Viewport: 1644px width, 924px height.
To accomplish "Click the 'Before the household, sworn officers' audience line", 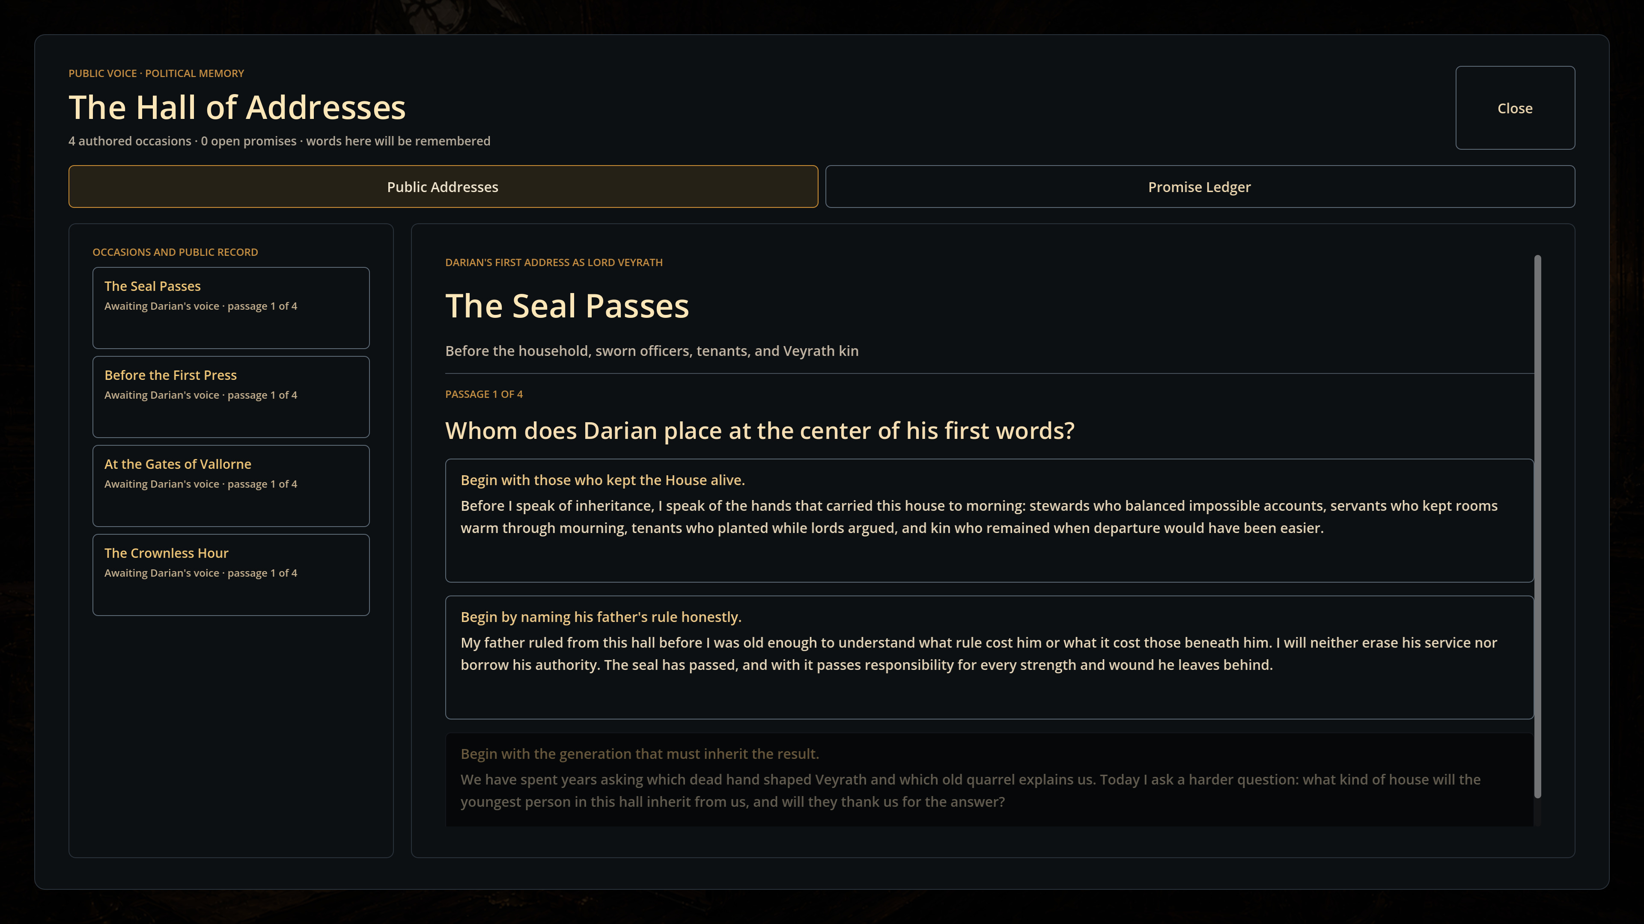I will point(652,351).
